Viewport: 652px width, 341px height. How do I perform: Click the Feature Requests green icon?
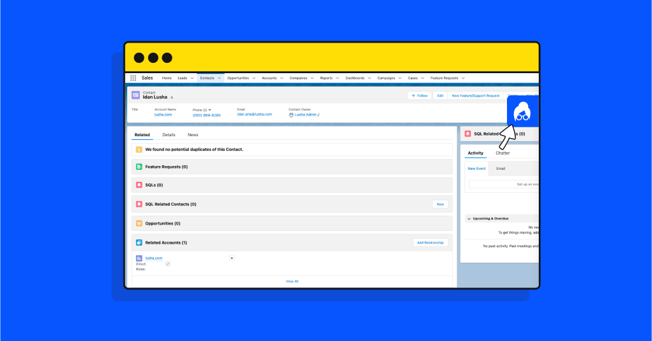[139, 167]
